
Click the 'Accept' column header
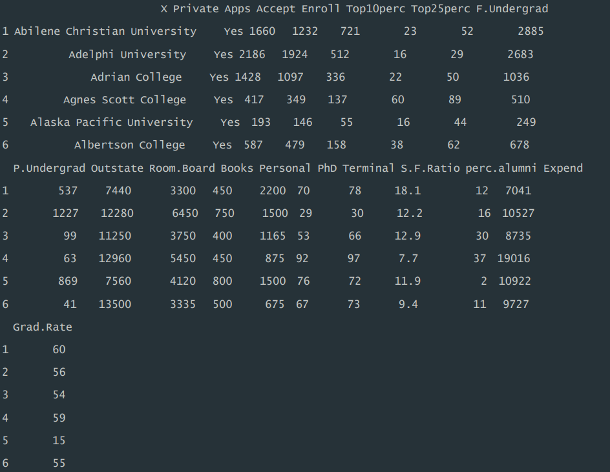276,9
